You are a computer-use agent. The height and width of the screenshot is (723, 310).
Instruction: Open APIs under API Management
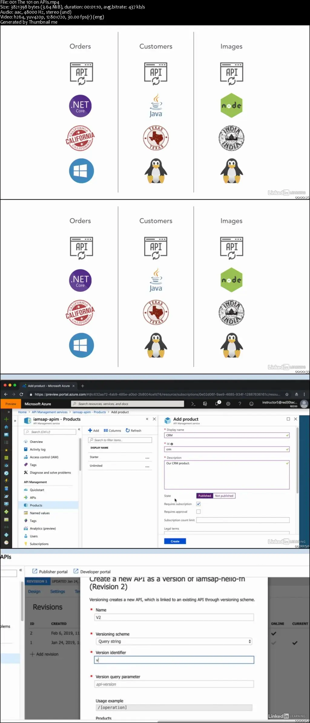click(x=33, y=498)
